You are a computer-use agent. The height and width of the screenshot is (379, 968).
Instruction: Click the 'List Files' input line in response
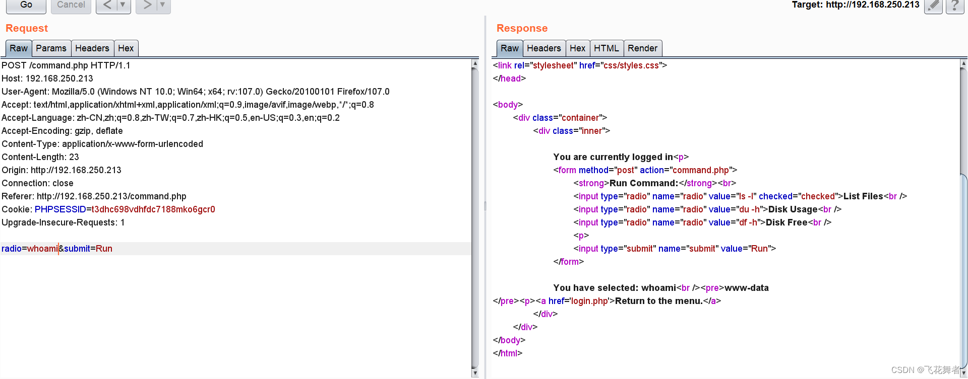coord(740,196)
